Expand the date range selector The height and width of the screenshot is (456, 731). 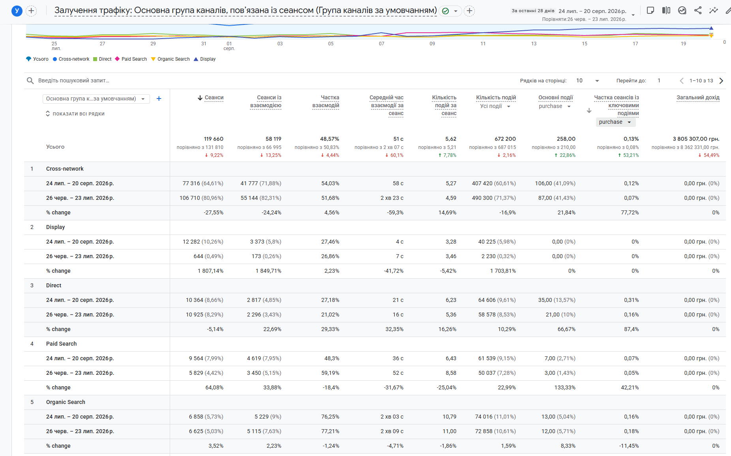pos(633,15)
